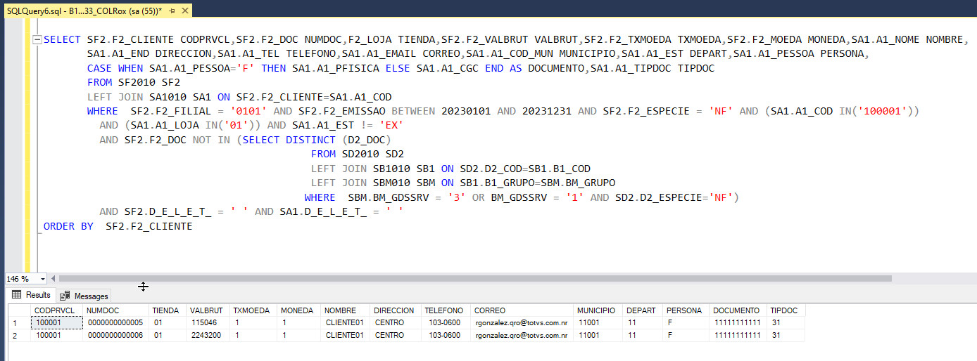Click cell 0000000000006 in NUMDOC column

pos(116,336)
